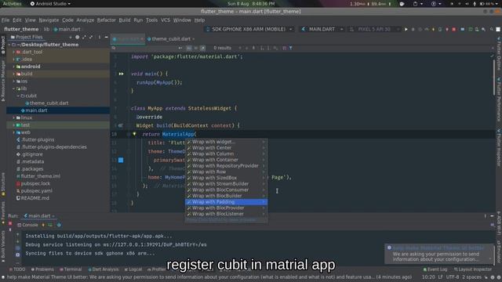Expand the android folder
Image resolution: width=502 pixels, height=282 pixels.
click(x=14, y=67)
